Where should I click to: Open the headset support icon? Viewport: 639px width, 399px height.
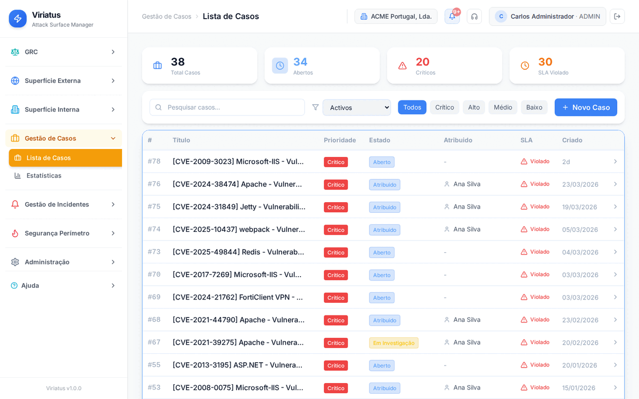pyautogui.click(x=474, y=16)
